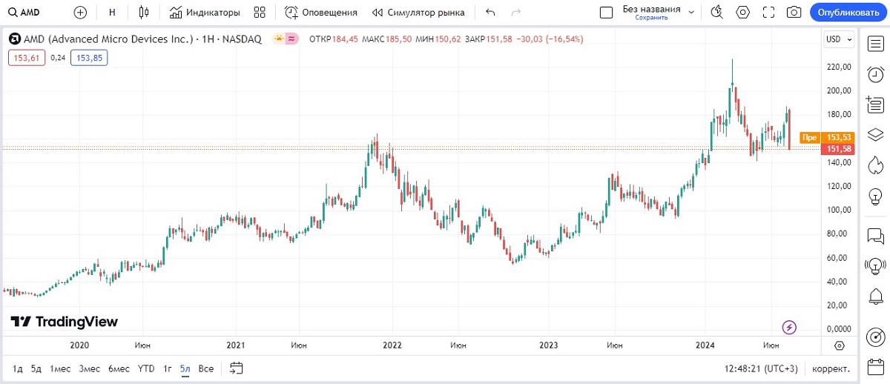The image size is (890, 384).
Task: Undo the last chart action
Action: 489,12
